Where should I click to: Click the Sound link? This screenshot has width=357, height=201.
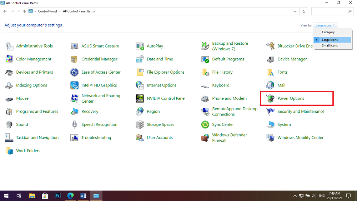pyautogui.click(x=22, y=124)
